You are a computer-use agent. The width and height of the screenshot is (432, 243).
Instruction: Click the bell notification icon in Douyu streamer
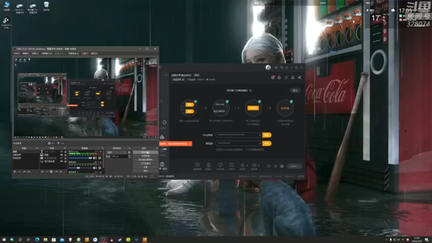pyautogui.click(x=293, y=77)
